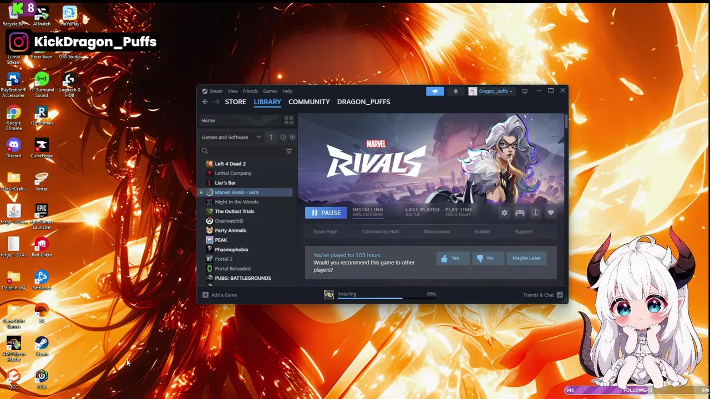Screen dimensions: 710x399
Task: Open the DRAGON_PUFFS profile tab
Action: [x=363, y=102]
